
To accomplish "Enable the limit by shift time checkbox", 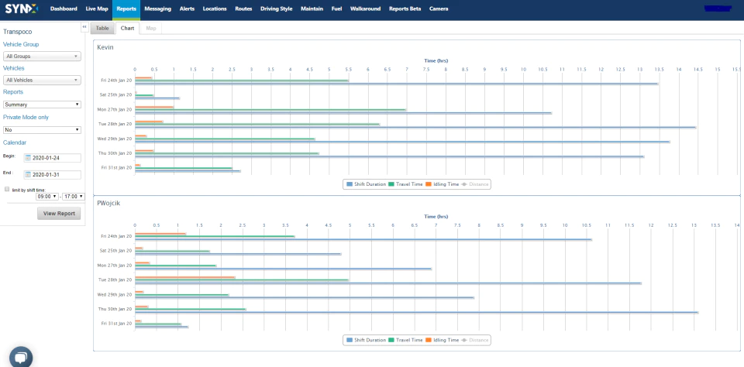I will pos(7,189).
